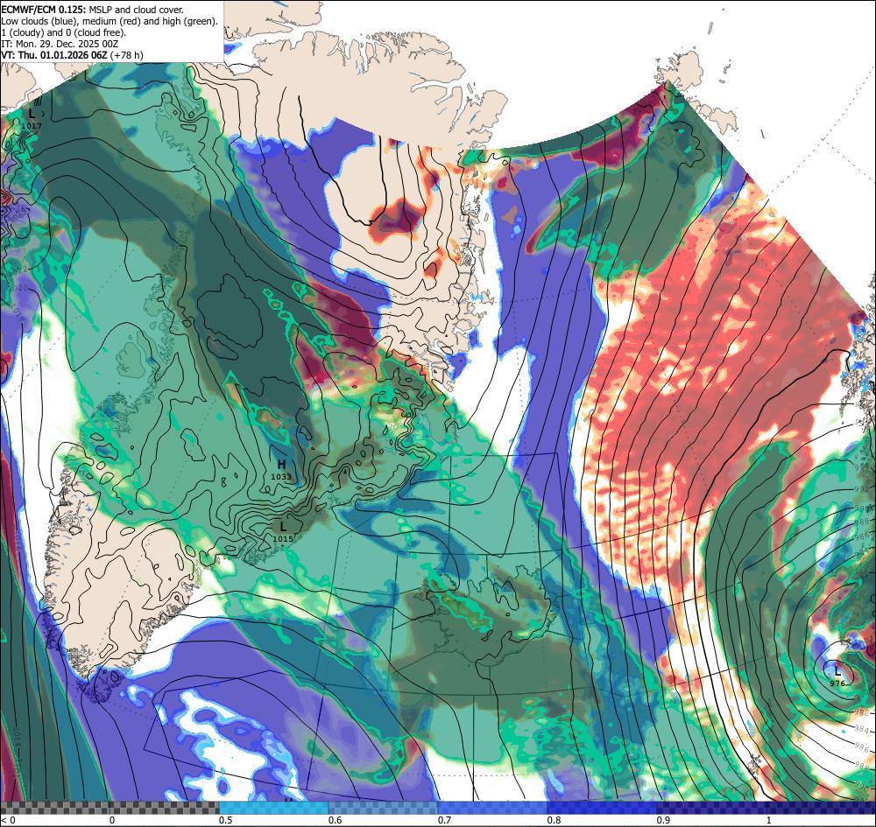Image resolution: width=876 pixels, height=827 pixels.
Task: Click the '0.8' colorbar tick label
Action: tap(555, 820)
